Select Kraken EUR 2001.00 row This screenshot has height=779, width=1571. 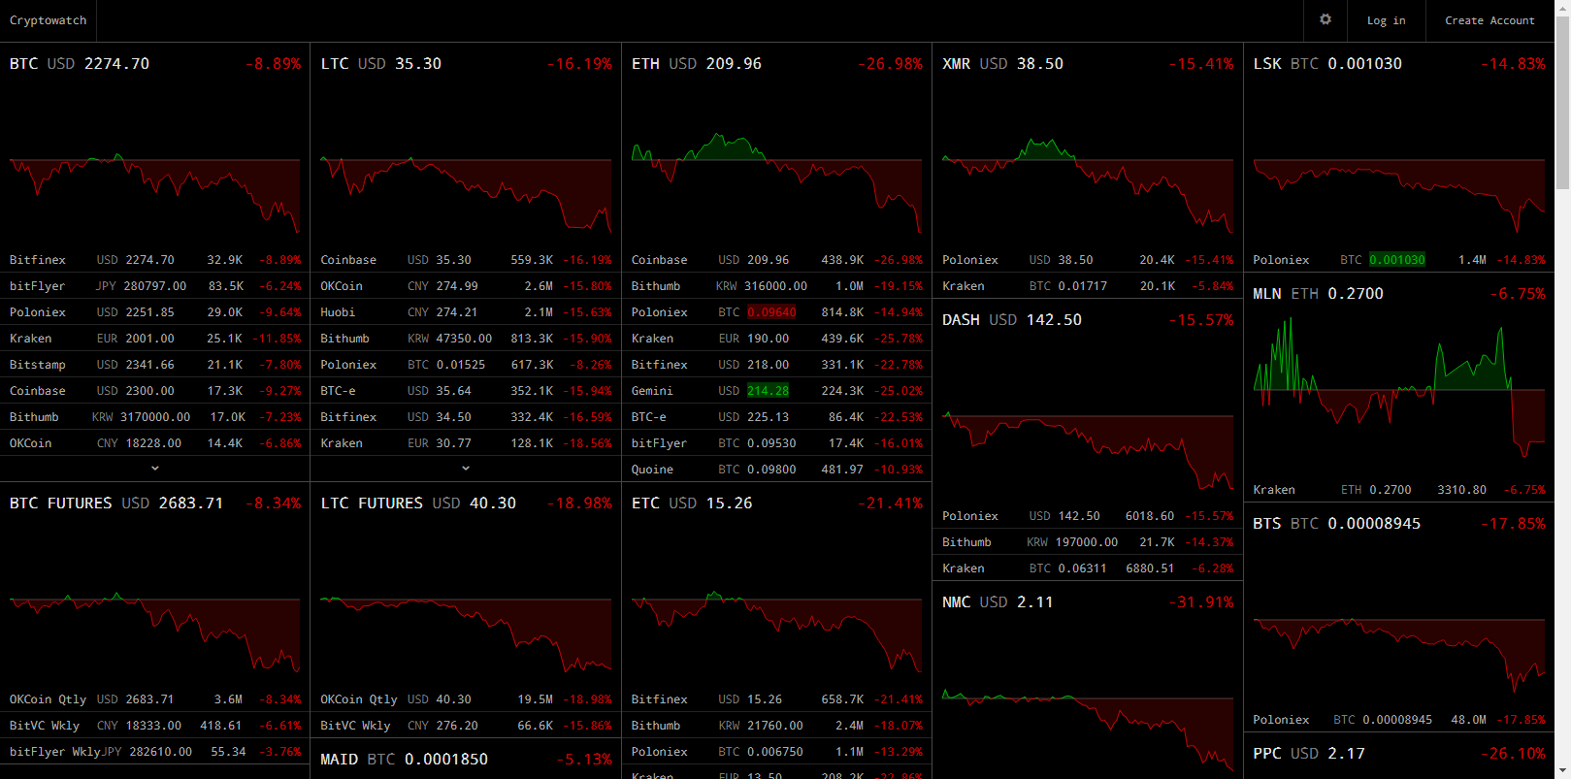(155, 339)
